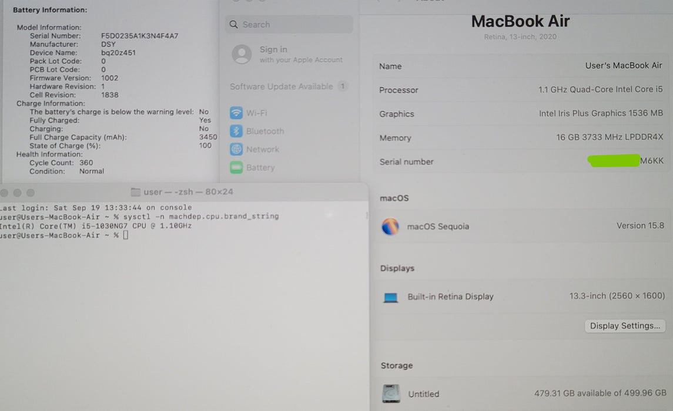Viewport: 673px width, 411px height.
Task: Click the folder icon in Terminal title bar
Action: pyautogui.click(x=135, y=192)
